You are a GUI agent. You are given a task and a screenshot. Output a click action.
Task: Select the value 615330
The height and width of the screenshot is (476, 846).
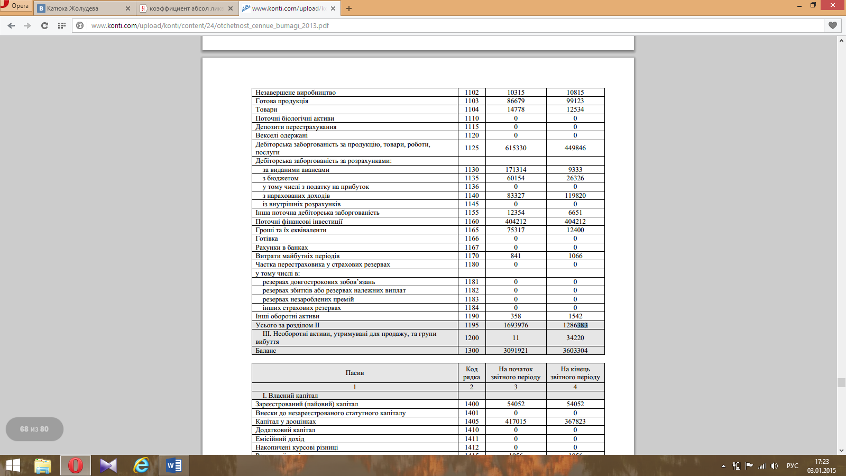pyautogui.click(x=516, y=148)
